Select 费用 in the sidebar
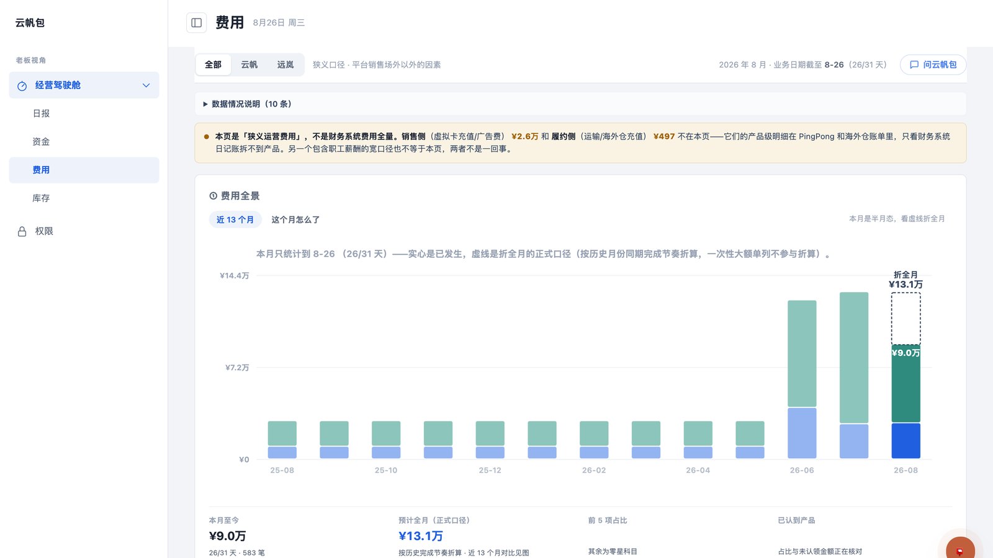The height and width of the screenshot is (558, 993). coord(84,170)
